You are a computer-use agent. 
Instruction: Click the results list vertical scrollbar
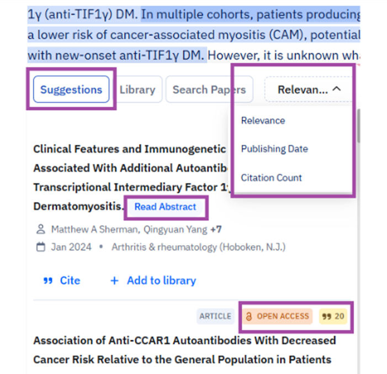[358, 127]
